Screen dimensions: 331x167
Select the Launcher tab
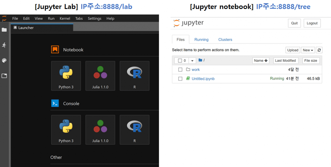click(x=42, y=28)
